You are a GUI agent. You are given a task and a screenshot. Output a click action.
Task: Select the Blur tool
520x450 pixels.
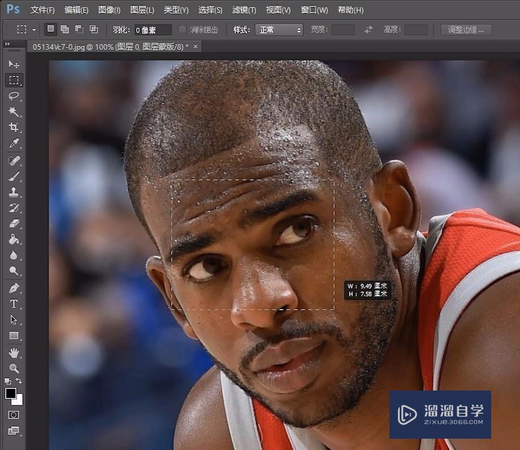[x=14, y=255]
